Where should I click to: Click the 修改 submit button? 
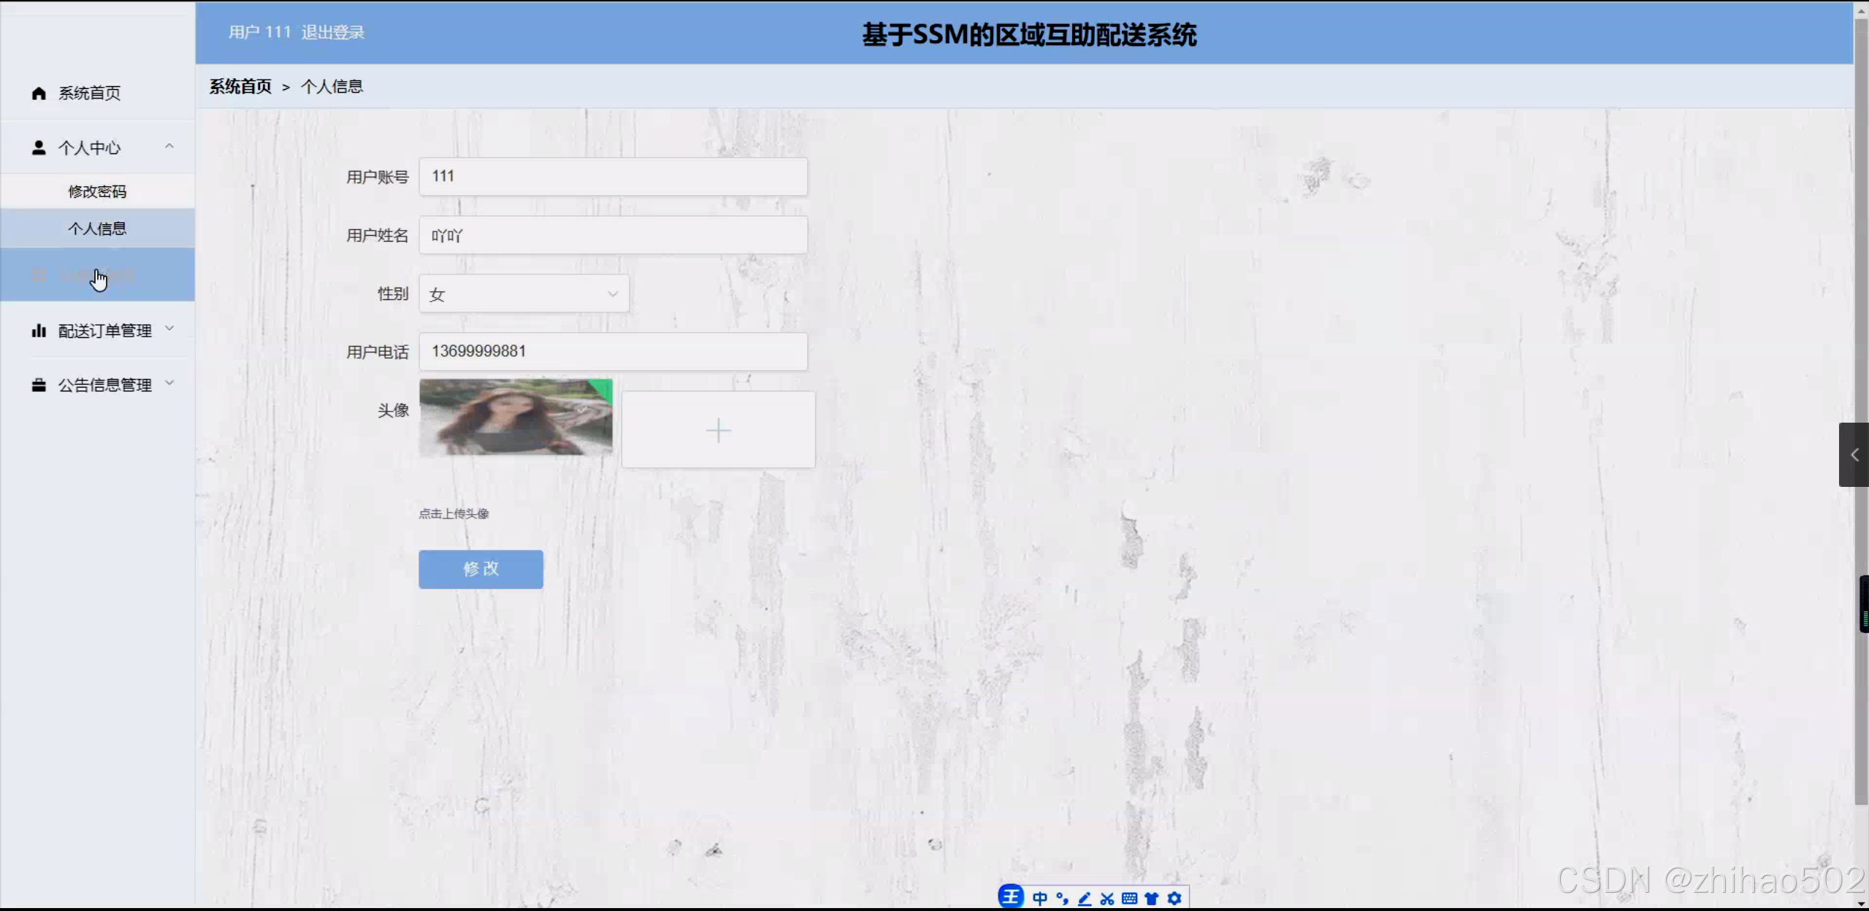click(481, 569)
